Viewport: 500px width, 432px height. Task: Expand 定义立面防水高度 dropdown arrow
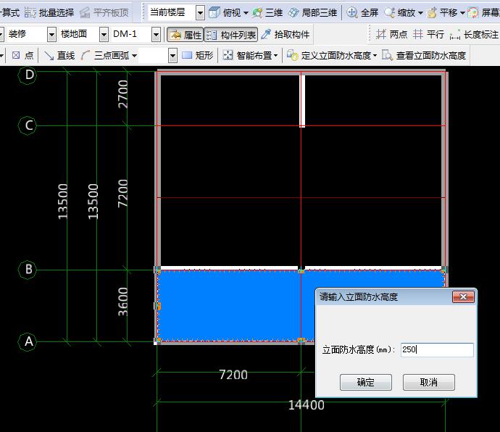375,56
